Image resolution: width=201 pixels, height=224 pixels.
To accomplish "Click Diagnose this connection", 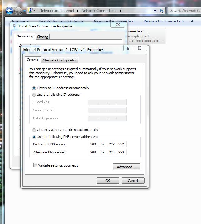I will point(113,21).
